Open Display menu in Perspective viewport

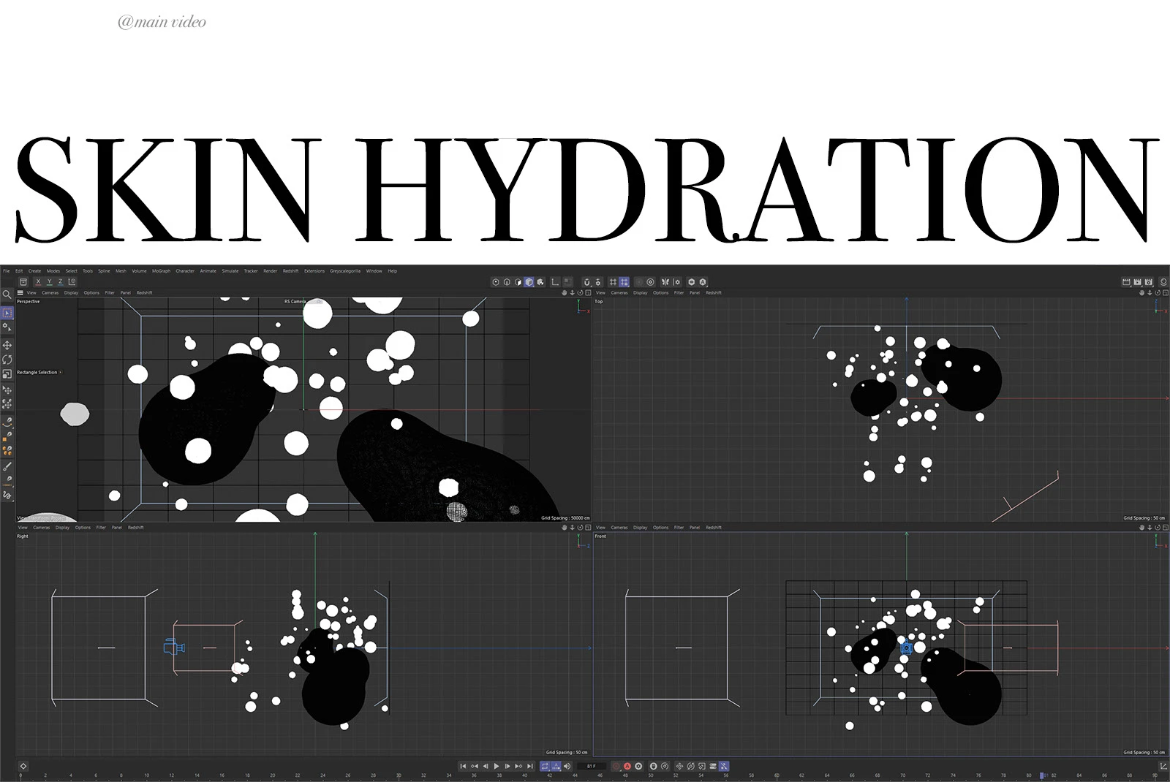pos(71,292)
